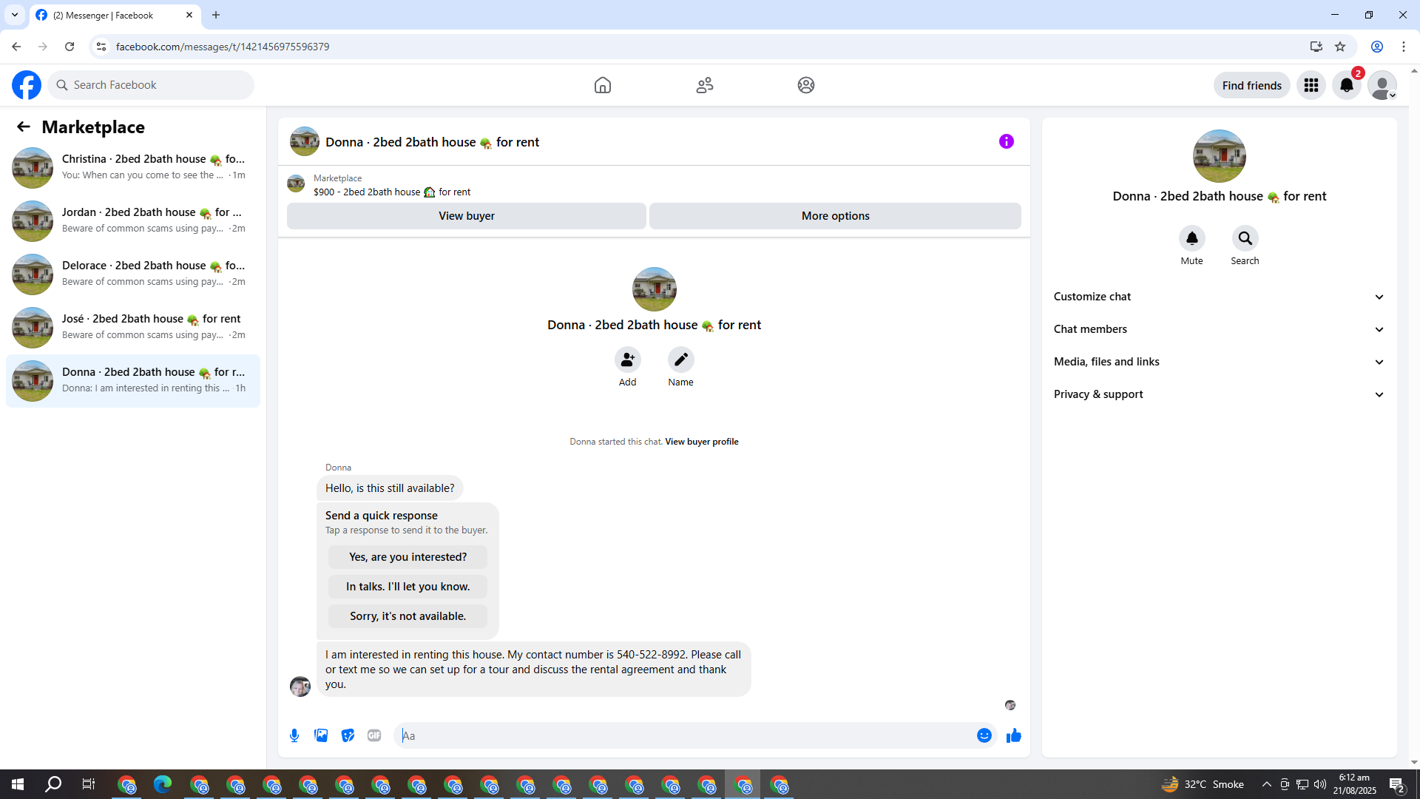Viewport: 1420px width, 799px height.
Task: Expand Customize chat section
Action: pyautogui.click(x=1219, y=297)
